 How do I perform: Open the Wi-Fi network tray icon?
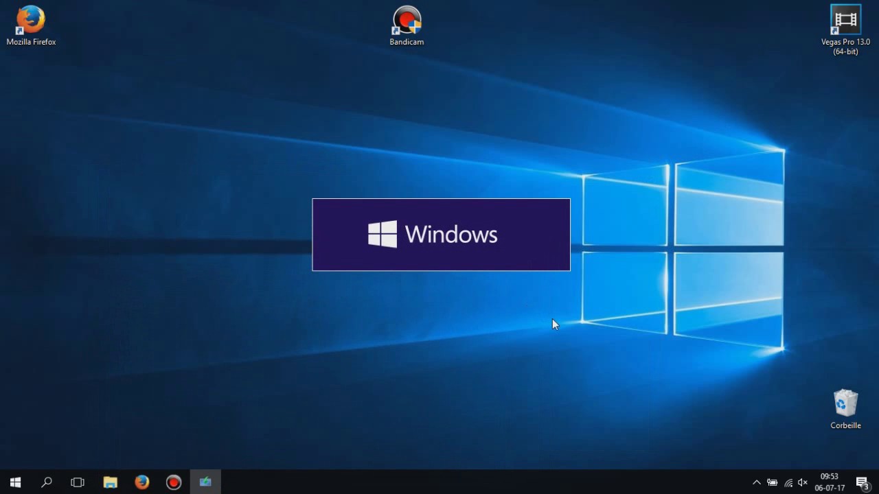point(788,482)
